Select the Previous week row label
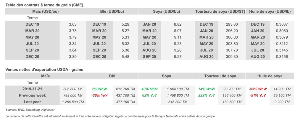This screenshot has height=123, width=303. [x=33, y=96]
